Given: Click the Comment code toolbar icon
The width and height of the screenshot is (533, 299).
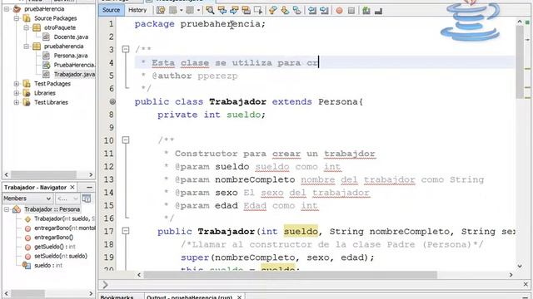Looking at the screenshot, I should click(366, 11).
